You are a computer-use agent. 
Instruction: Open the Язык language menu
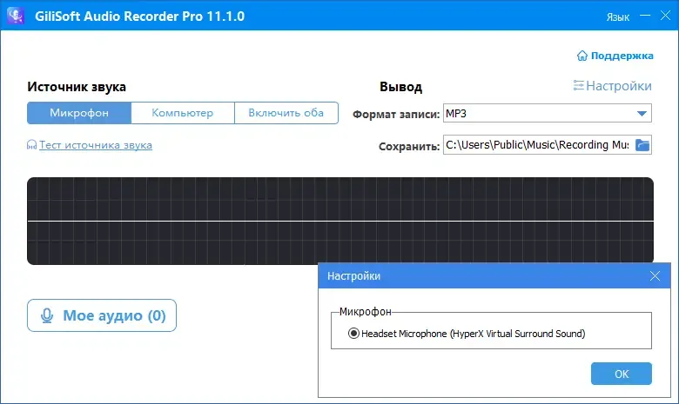point(618,17)
